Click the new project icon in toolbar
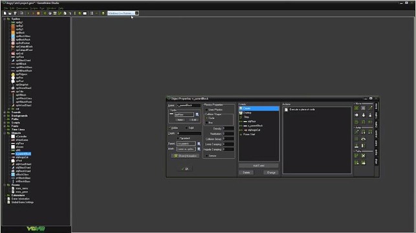The image size is (416, 233). pyautogui.click(x=5, y=14)
